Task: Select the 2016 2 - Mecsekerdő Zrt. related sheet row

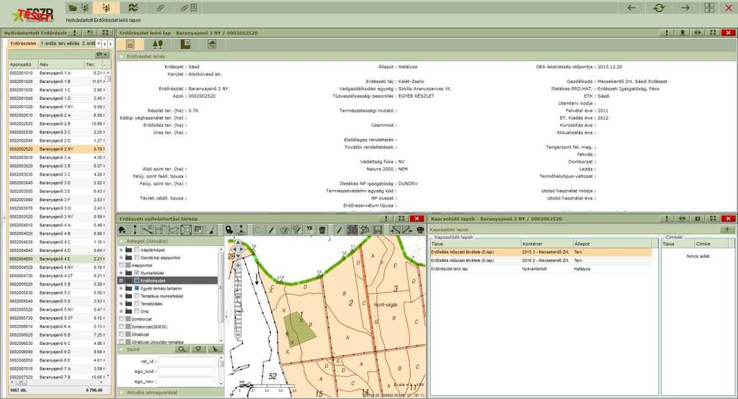Action: (541, 260)
